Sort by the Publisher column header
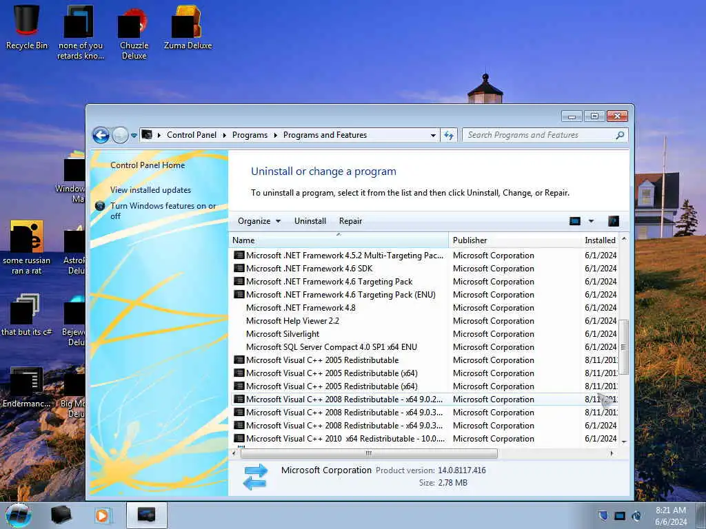The image size is (706, 529). [x=515, y=240]
